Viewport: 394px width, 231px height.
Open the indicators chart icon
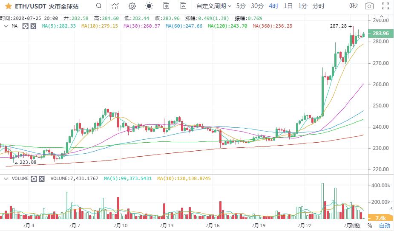(x=115, y=6)
